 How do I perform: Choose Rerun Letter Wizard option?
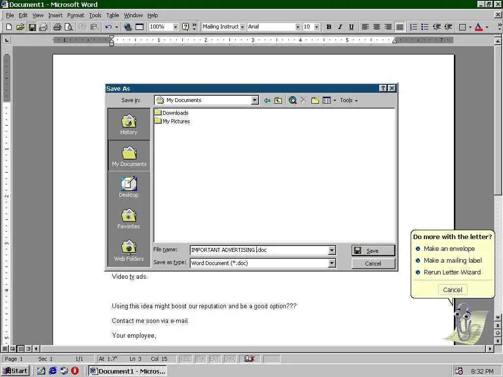(452, 272)
